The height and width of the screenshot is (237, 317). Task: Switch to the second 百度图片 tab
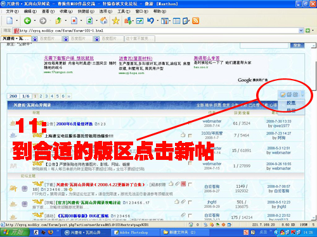pos(78,39)
